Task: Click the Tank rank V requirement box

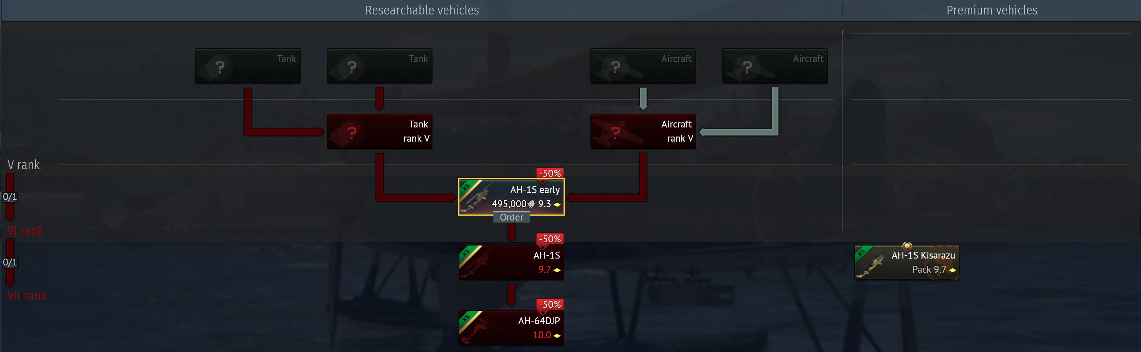Action: tap(379, 131)
